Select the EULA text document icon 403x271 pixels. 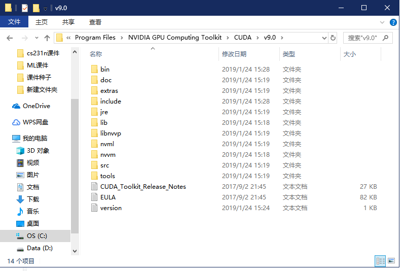[94, 197]
